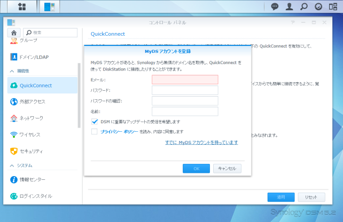The width and height of the screenshot is (343, 222).
Task: Click the Control Panel home icon
Action: [14, 33]
